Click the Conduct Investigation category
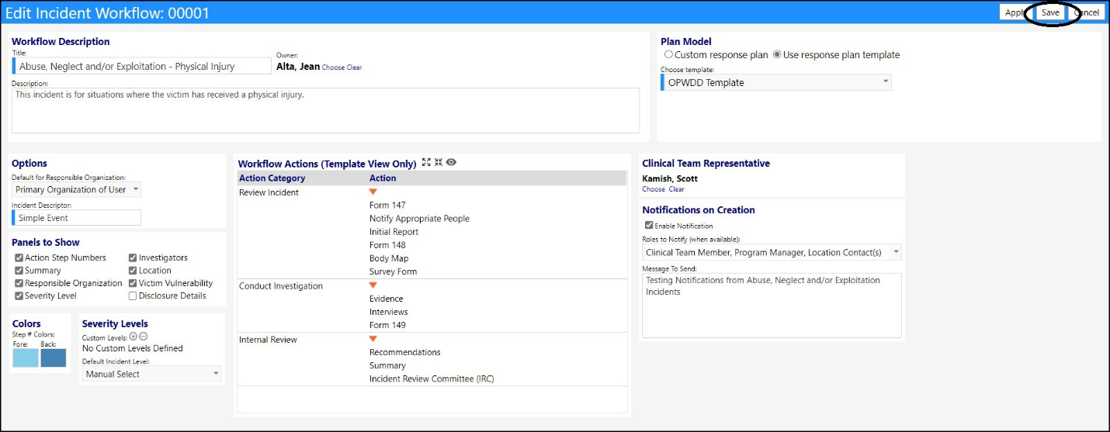Screen dimensions: 1110x432 [281, 286]
